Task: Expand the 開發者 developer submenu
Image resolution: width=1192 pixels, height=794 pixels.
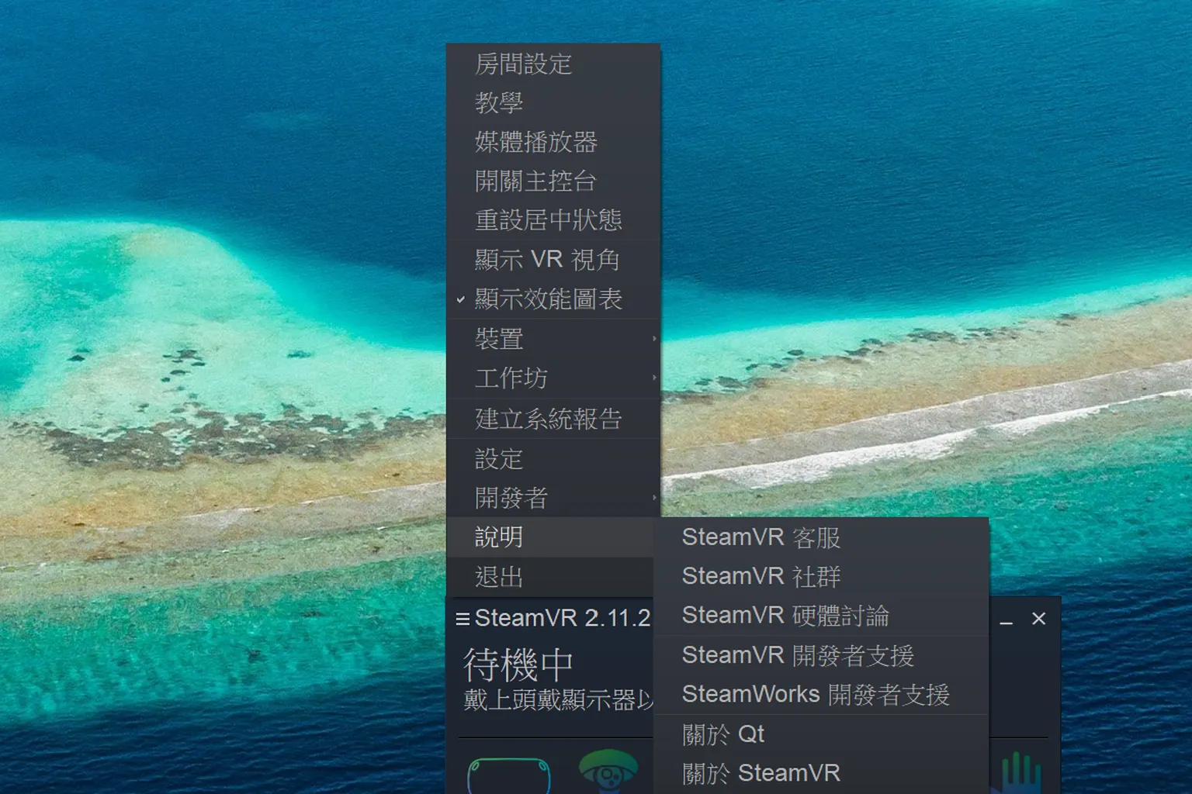Action: tap(512, 498)
